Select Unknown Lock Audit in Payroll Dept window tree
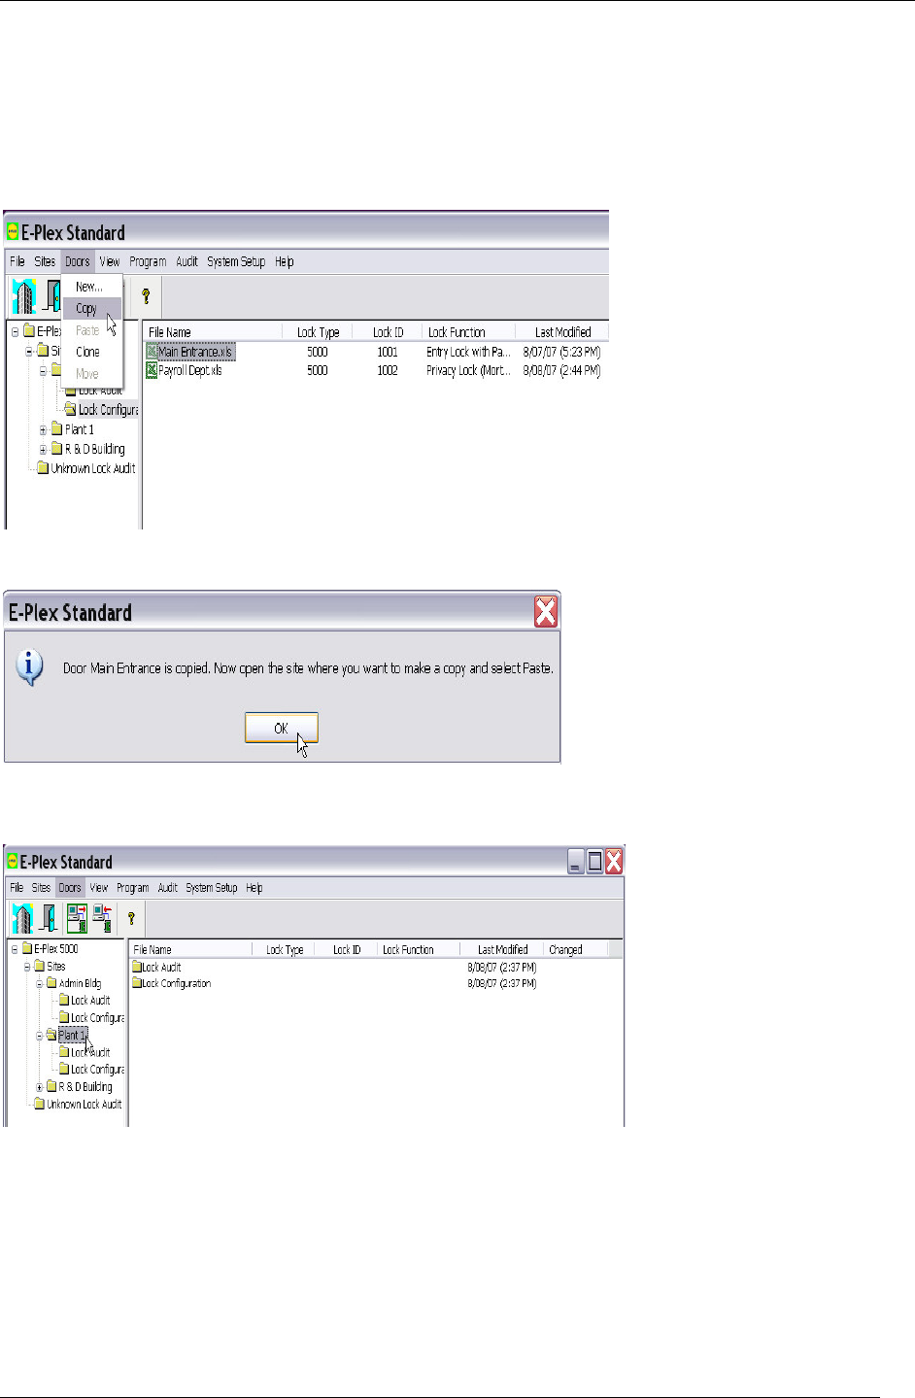915x1398 pixels. point(85,468)
